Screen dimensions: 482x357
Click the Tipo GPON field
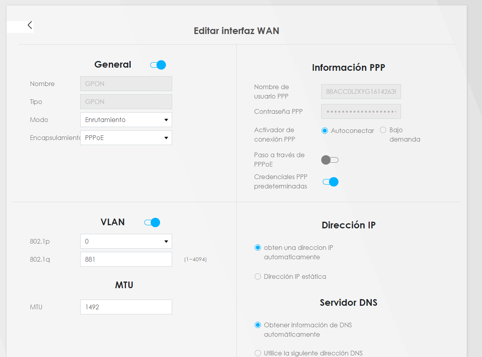[x=126, y=102]
